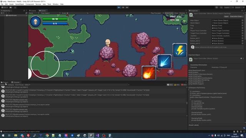246x138 pixels.
Task: Click the Clear button in Console
Action: click(x=2, y=85)
